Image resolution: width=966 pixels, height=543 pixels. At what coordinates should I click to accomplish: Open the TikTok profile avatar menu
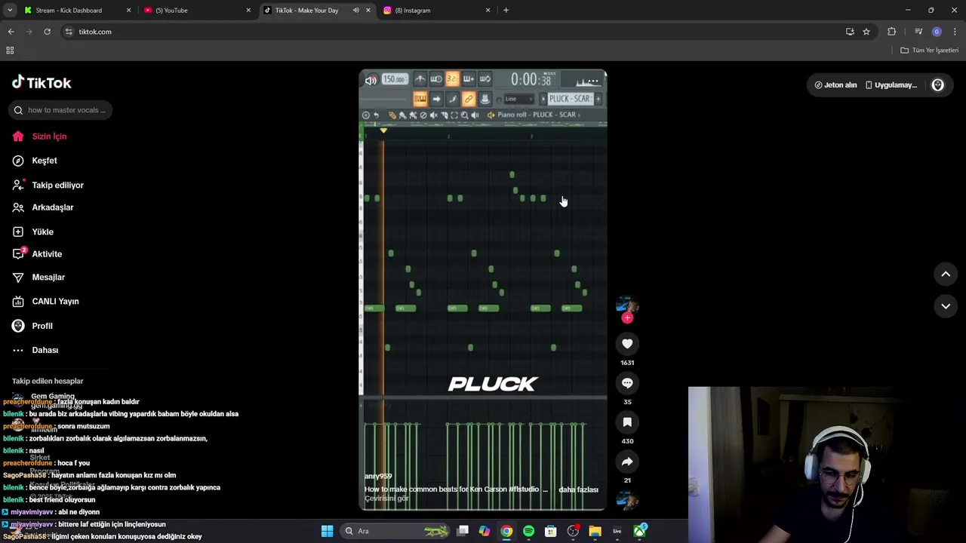(x=938, y=85)
